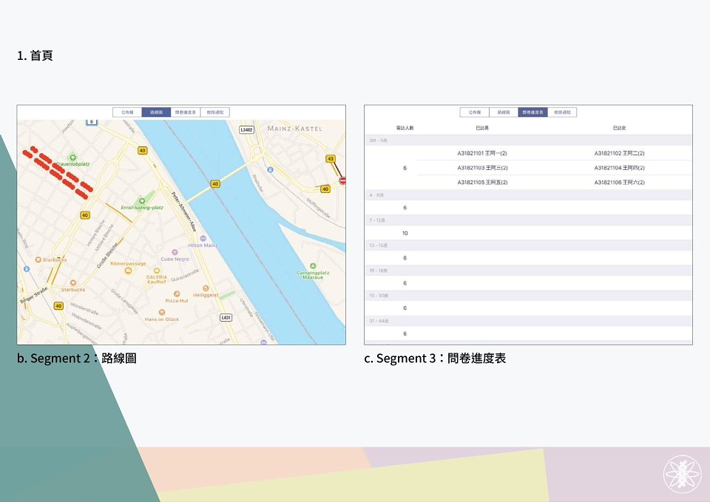Open respondent A31821102 王阿二(2)
710x502 pixels.
pyautogui.click(x=620, y=154)
